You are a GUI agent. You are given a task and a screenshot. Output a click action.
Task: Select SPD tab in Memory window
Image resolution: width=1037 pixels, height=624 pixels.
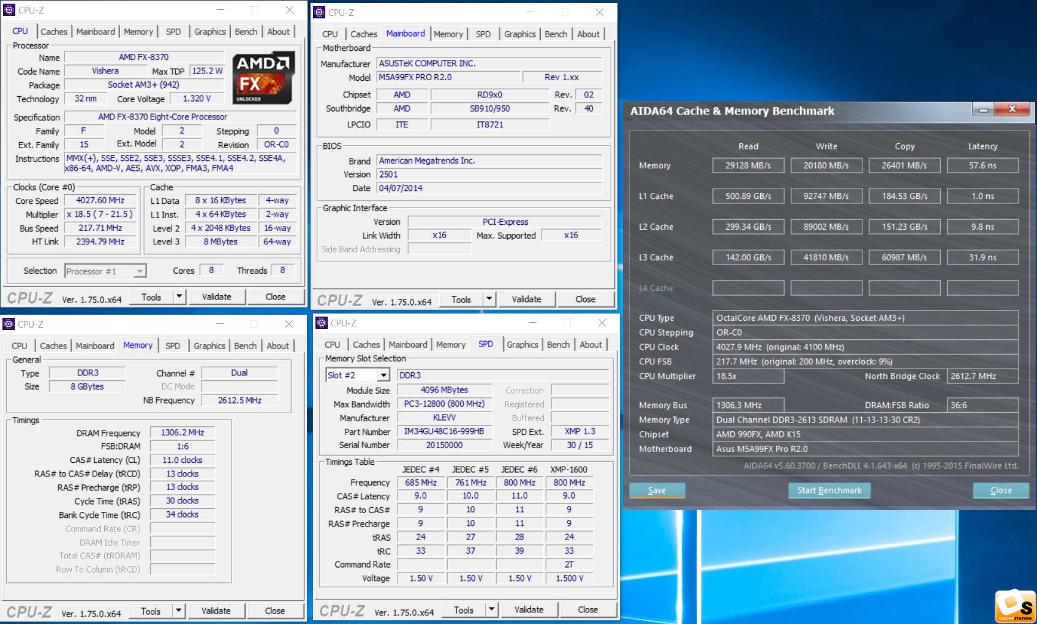(x=173, y=346)
